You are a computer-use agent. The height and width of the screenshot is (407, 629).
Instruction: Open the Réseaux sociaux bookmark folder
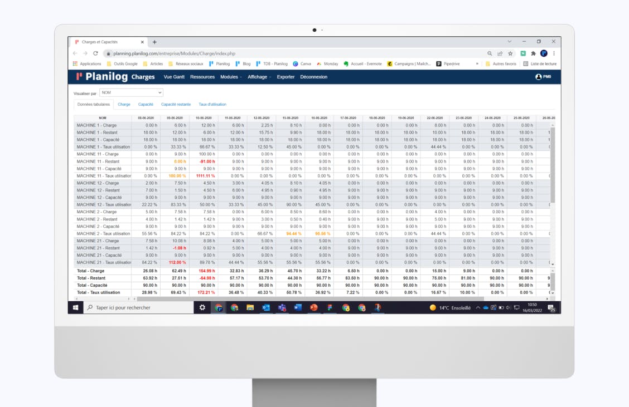186,63
